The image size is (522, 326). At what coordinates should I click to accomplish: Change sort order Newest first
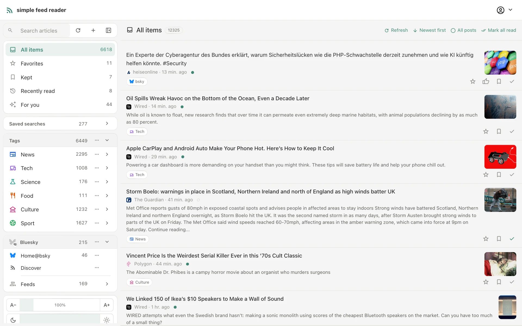pos(429,30)
